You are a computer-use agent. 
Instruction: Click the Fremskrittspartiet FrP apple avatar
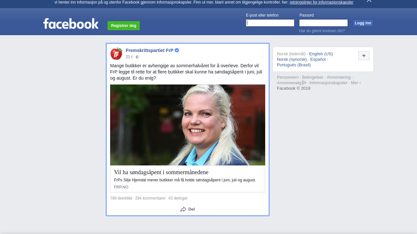pyautogui.click(x=116, y=54)
